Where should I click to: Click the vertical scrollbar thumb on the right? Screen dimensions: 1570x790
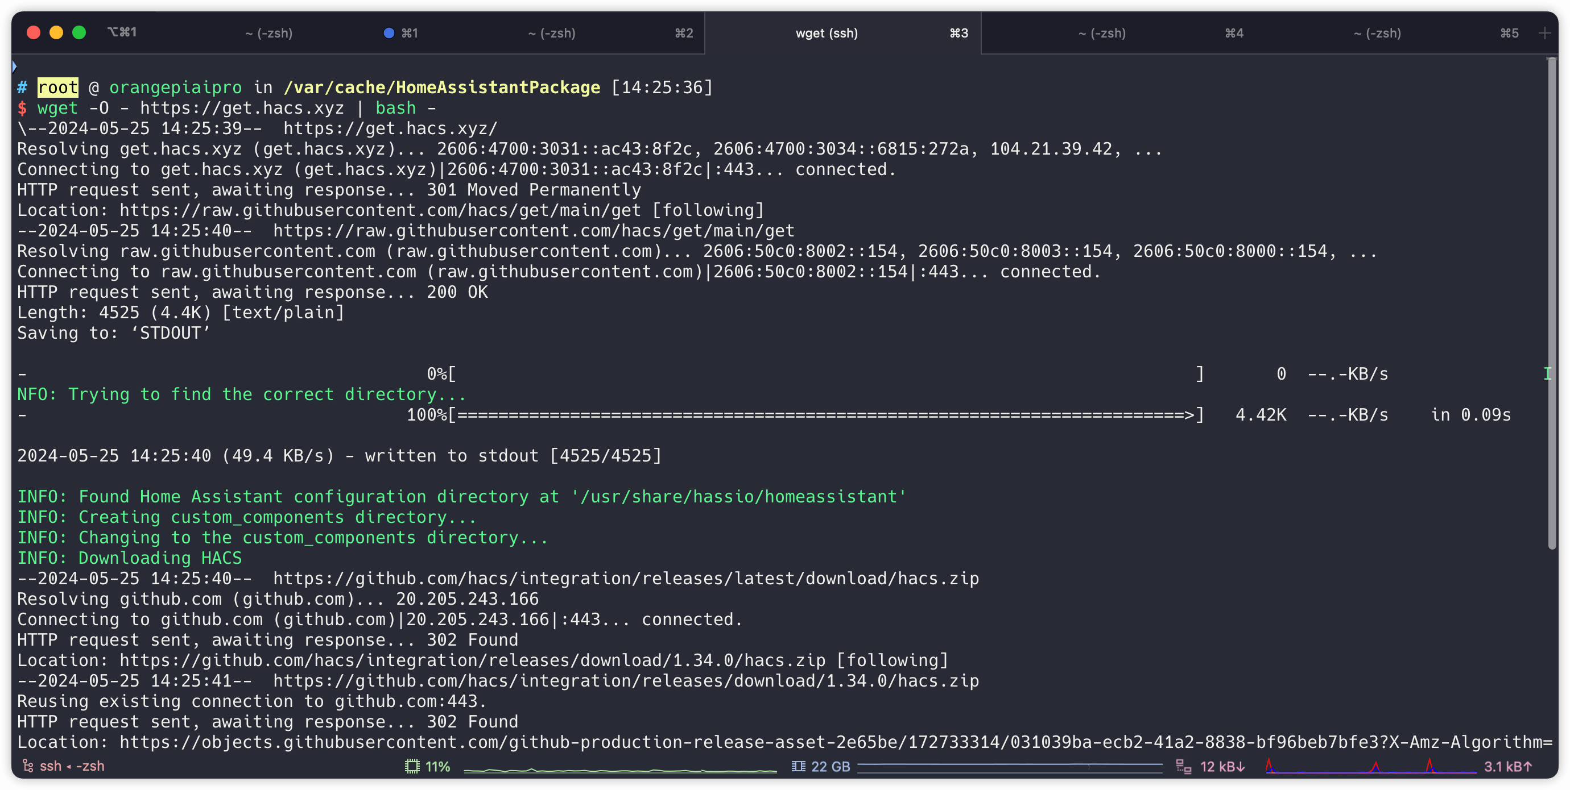tap(1552, 305)
